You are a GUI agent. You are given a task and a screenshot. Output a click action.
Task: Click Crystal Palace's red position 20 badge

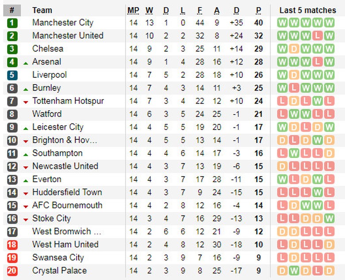[x=12, y=271]
